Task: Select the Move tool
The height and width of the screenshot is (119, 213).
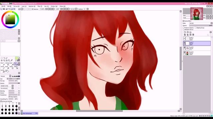Action: [2, 60]
